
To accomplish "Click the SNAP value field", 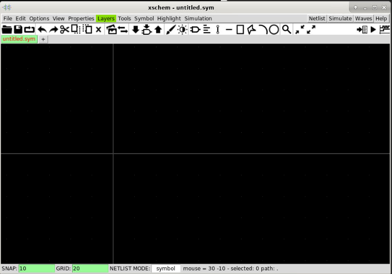I will coord(37,268).
